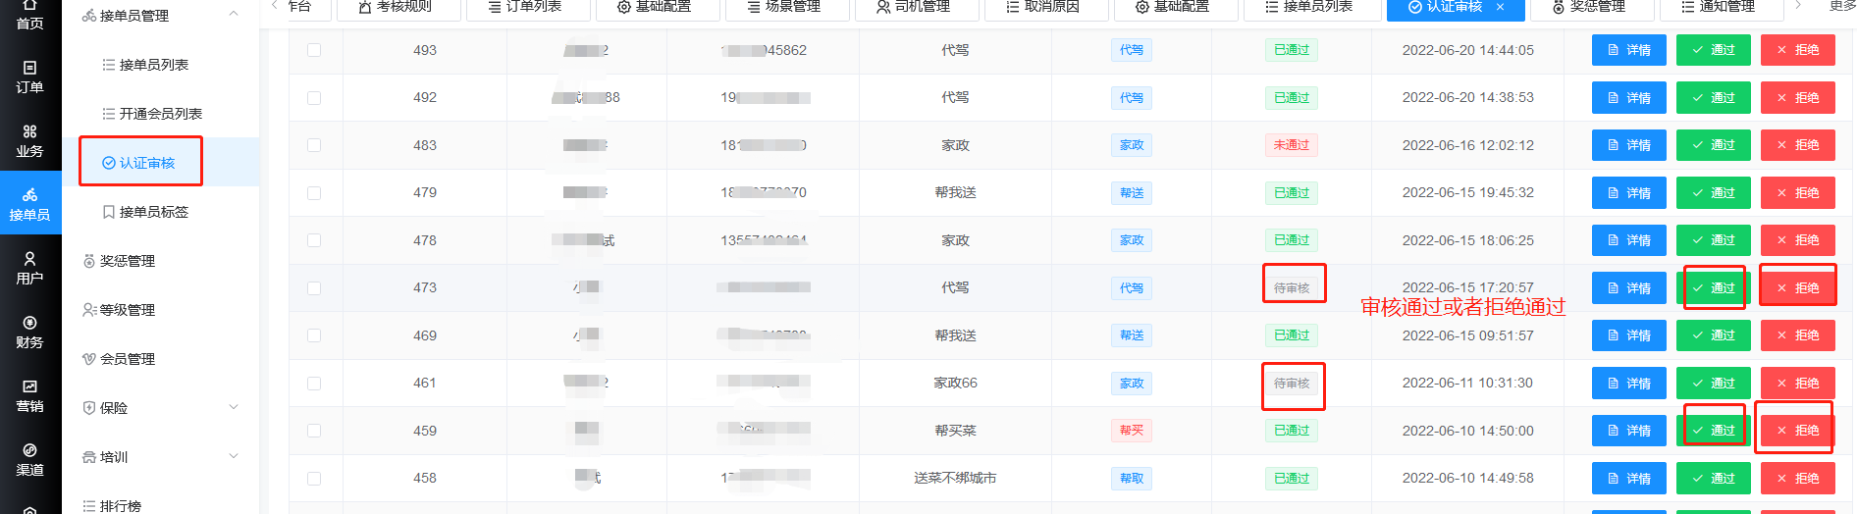Expand the 培训 submenu
Viewport: 1857px width, 514px height.
tap(234, 456)
